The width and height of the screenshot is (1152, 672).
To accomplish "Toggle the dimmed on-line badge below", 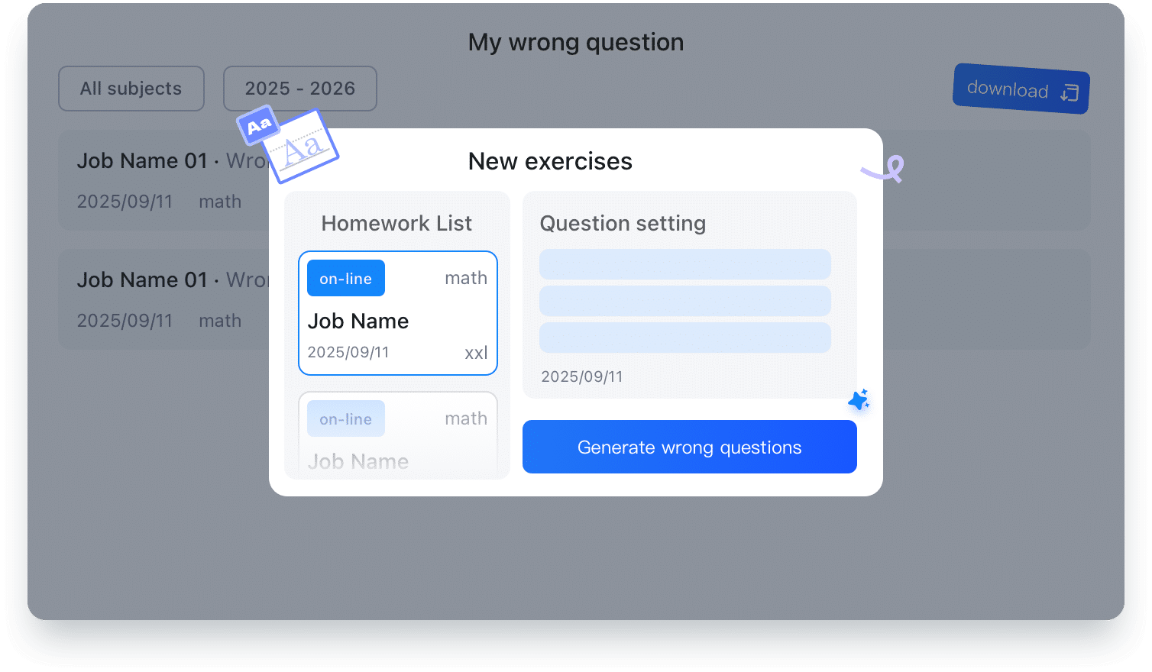I will pos(345,418).
